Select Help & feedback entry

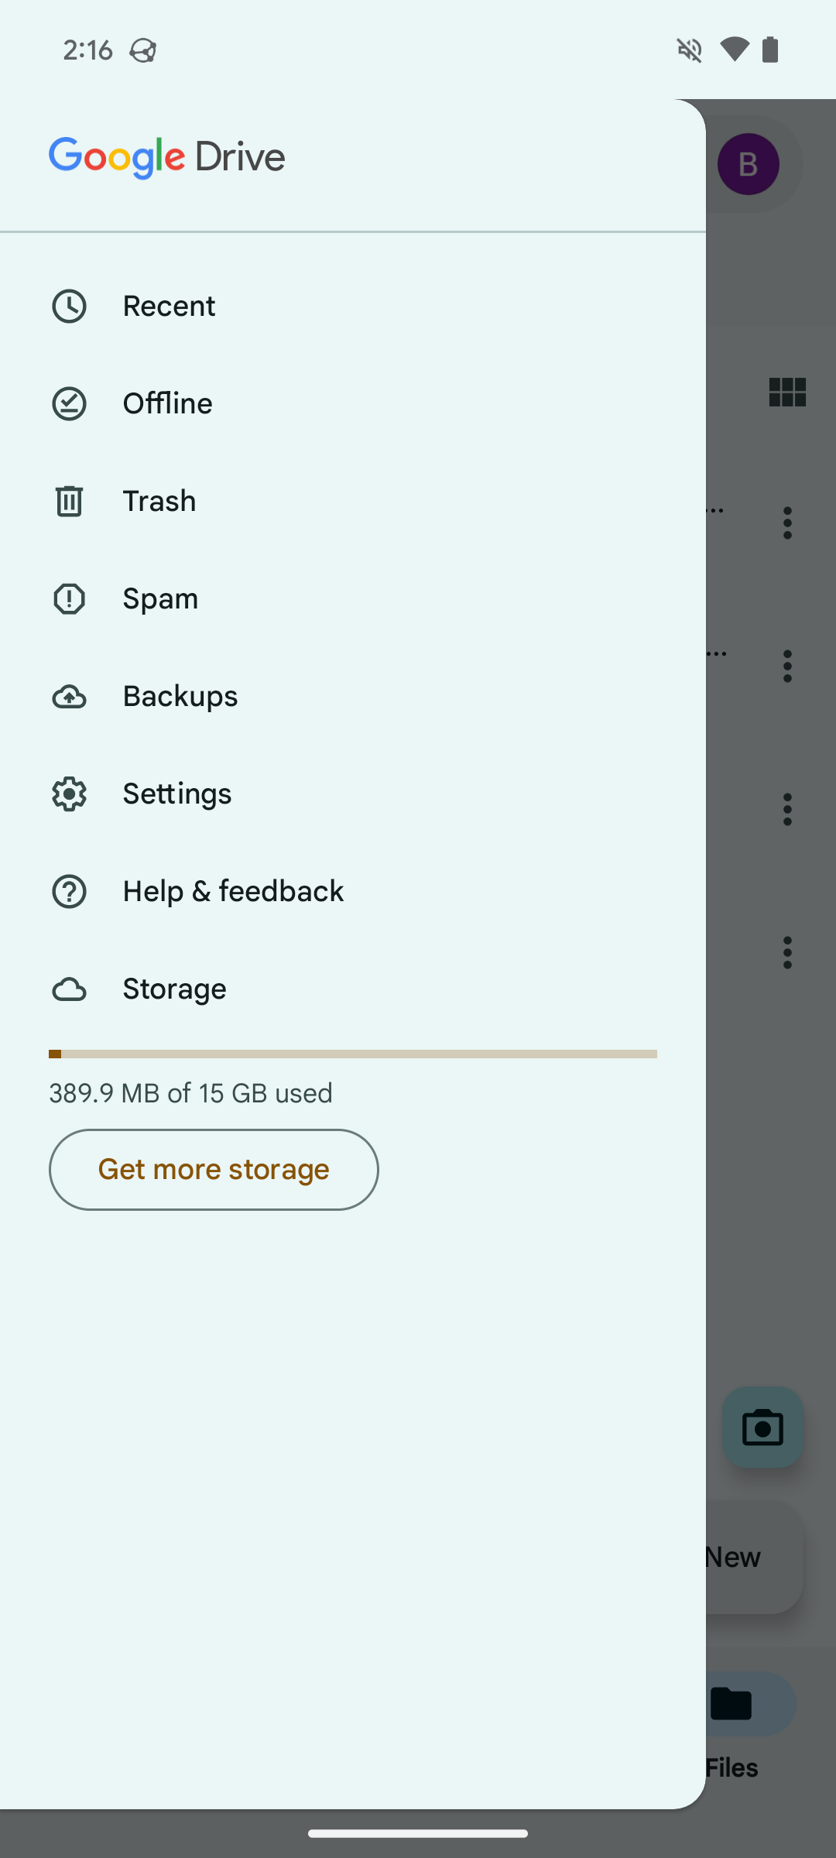point(233,891)
